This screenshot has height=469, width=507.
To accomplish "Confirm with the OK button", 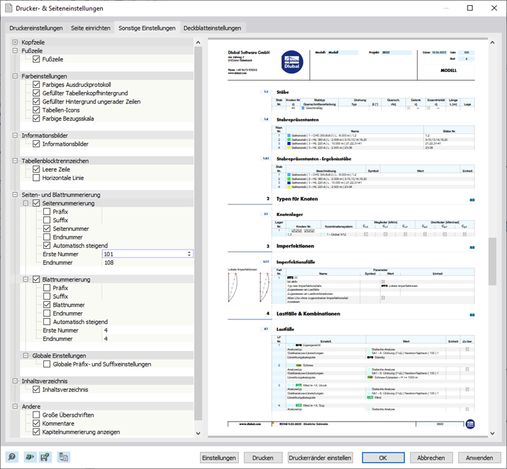I will [383, 458].
